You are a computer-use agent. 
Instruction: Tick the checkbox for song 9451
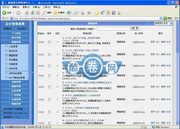[x=49, y=100]
